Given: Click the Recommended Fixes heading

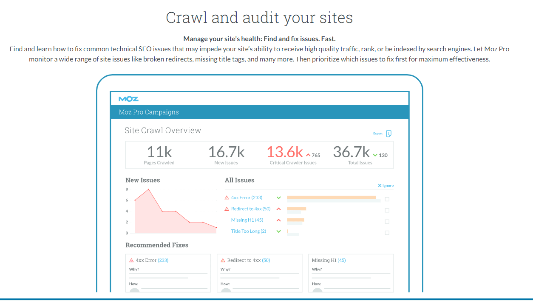Looking at the screenshot, I should click(x=157, y=245).
